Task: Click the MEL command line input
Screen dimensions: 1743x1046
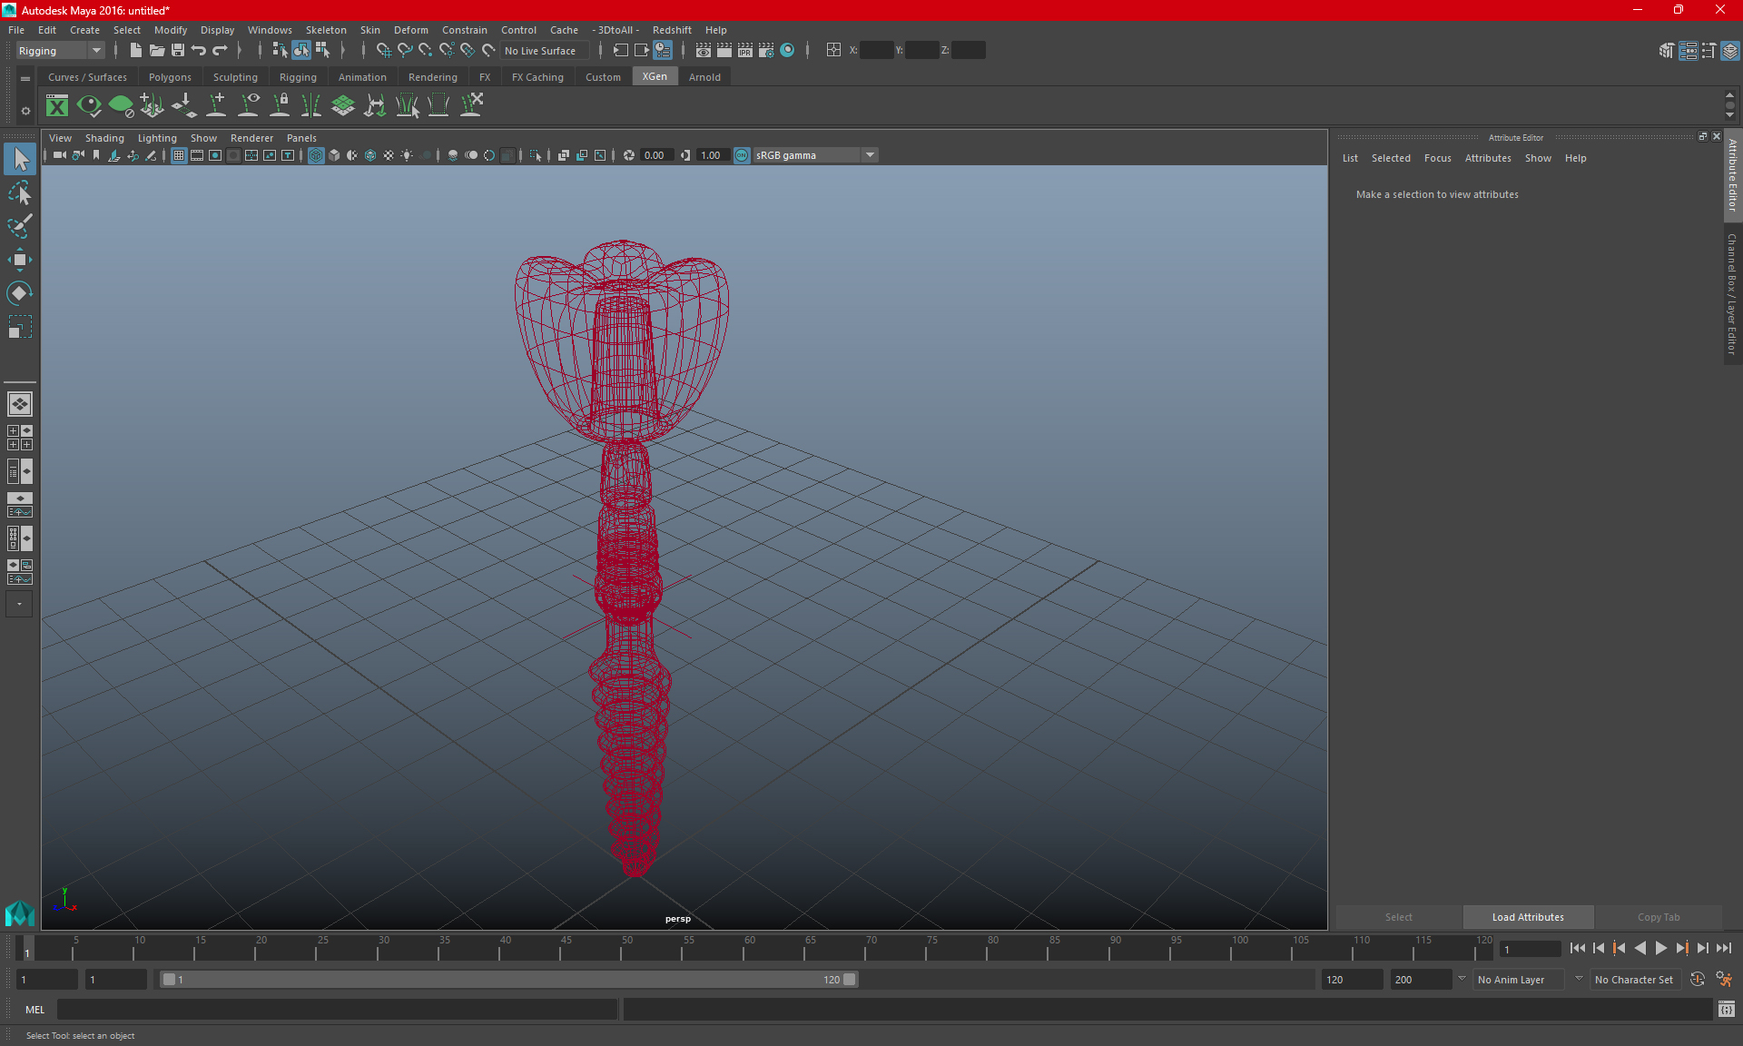Action: (x=338, y=1009)
